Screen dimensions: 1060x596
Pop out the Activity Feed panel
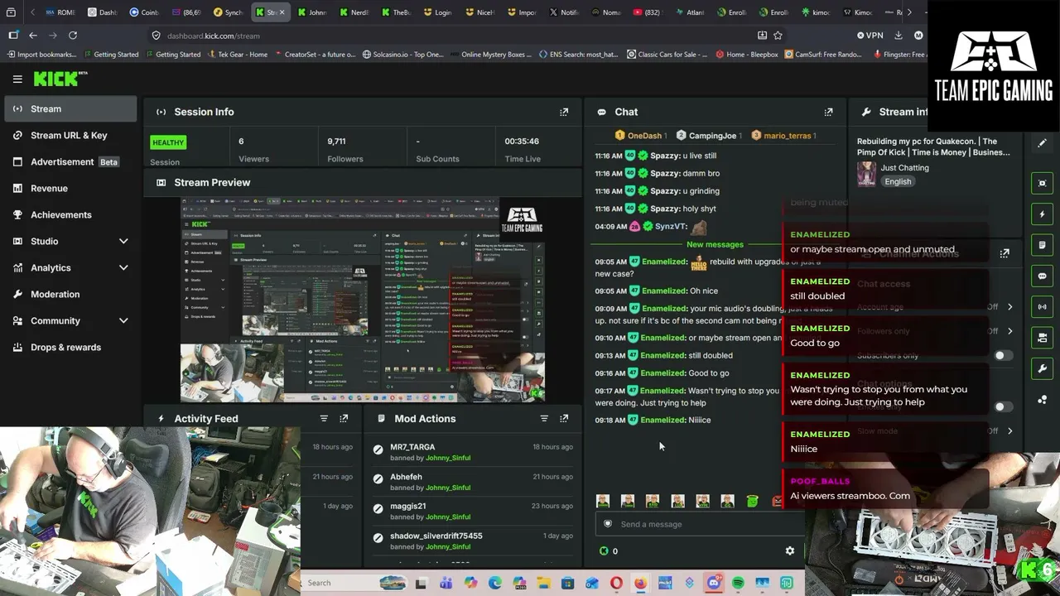pos(344,419)
